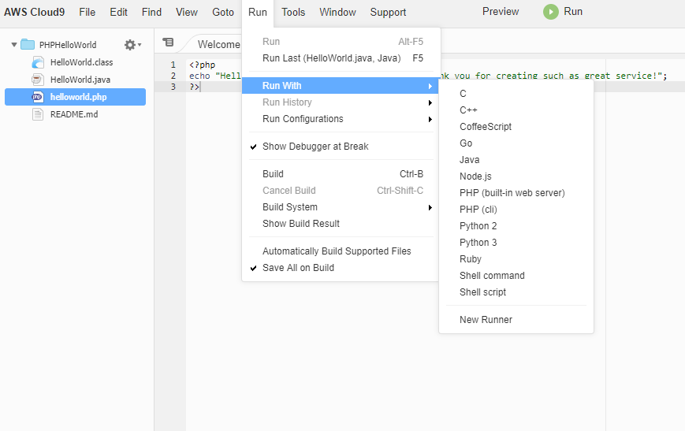Run with Go runner
685x431 pixels.
point(516,143)
